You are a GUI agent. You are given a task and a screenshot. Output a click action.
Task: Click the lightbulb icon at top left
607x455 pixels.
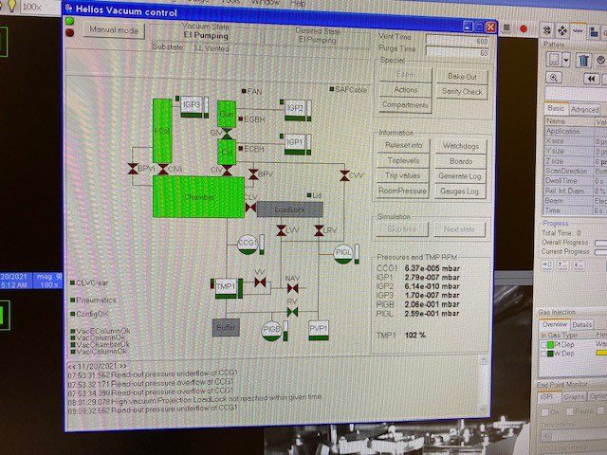click(12, 6)
